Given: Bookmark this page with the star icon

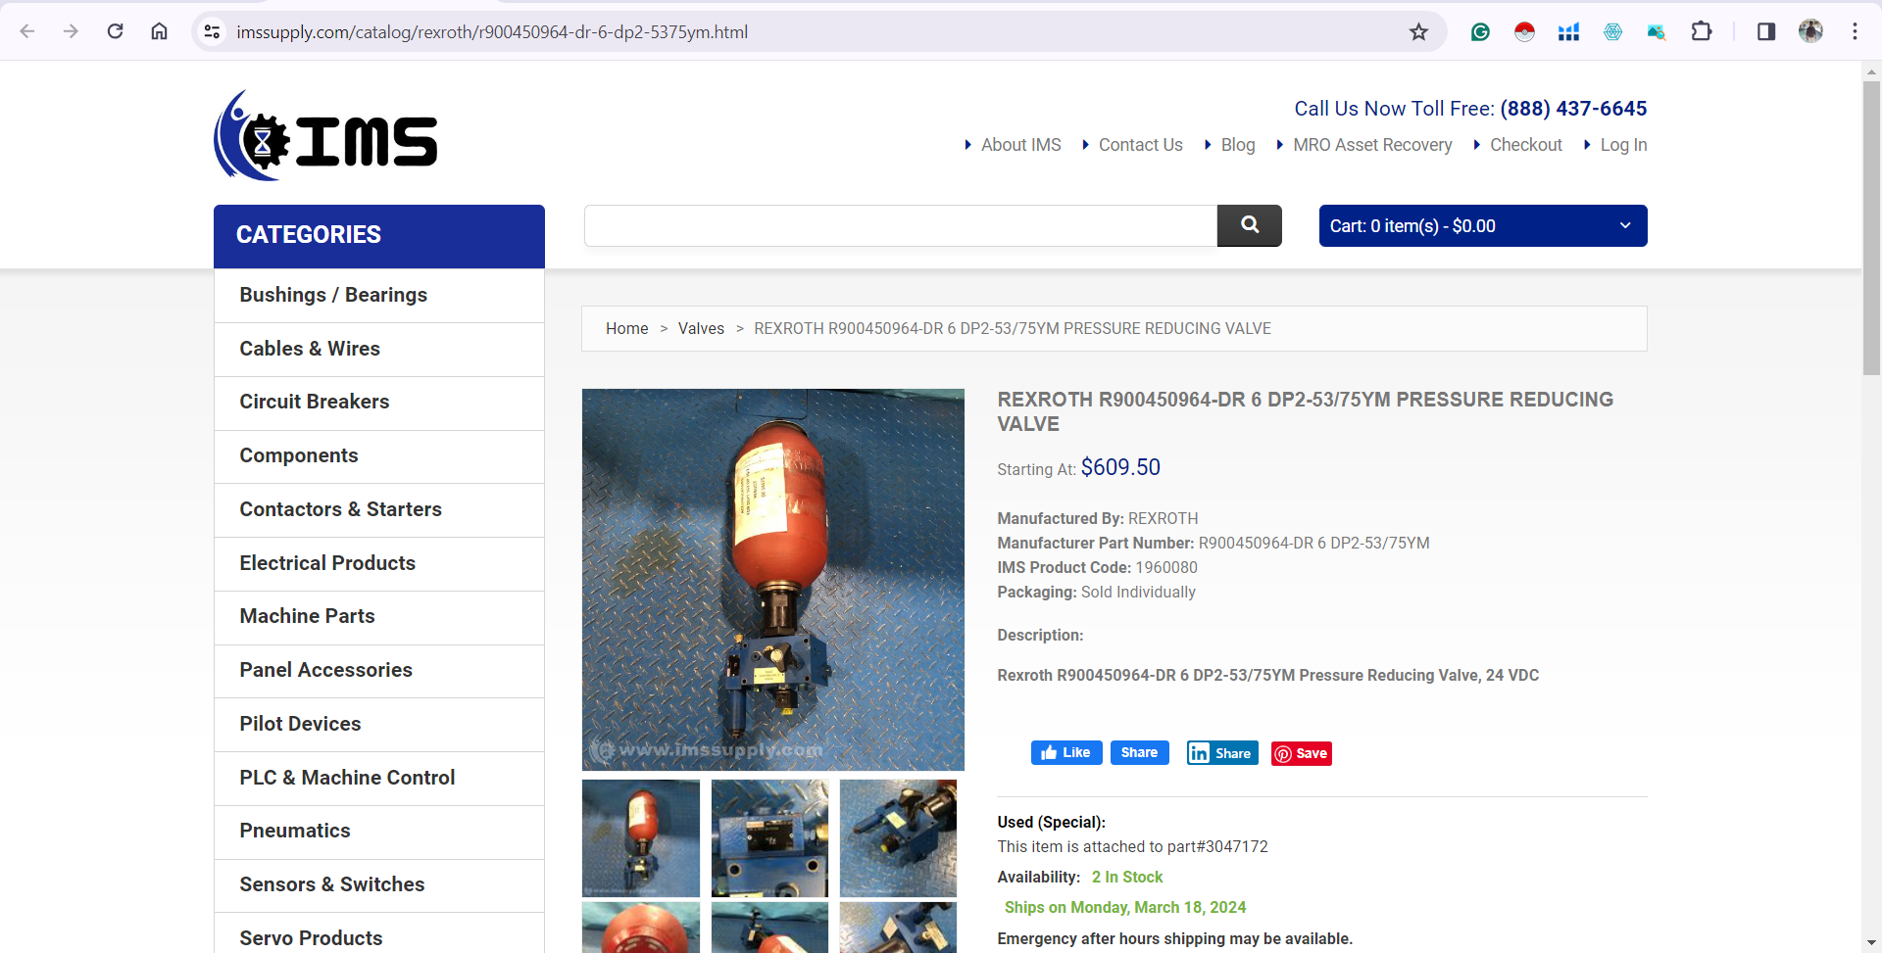Looking at the screenshot, I should pos(1418,32).
